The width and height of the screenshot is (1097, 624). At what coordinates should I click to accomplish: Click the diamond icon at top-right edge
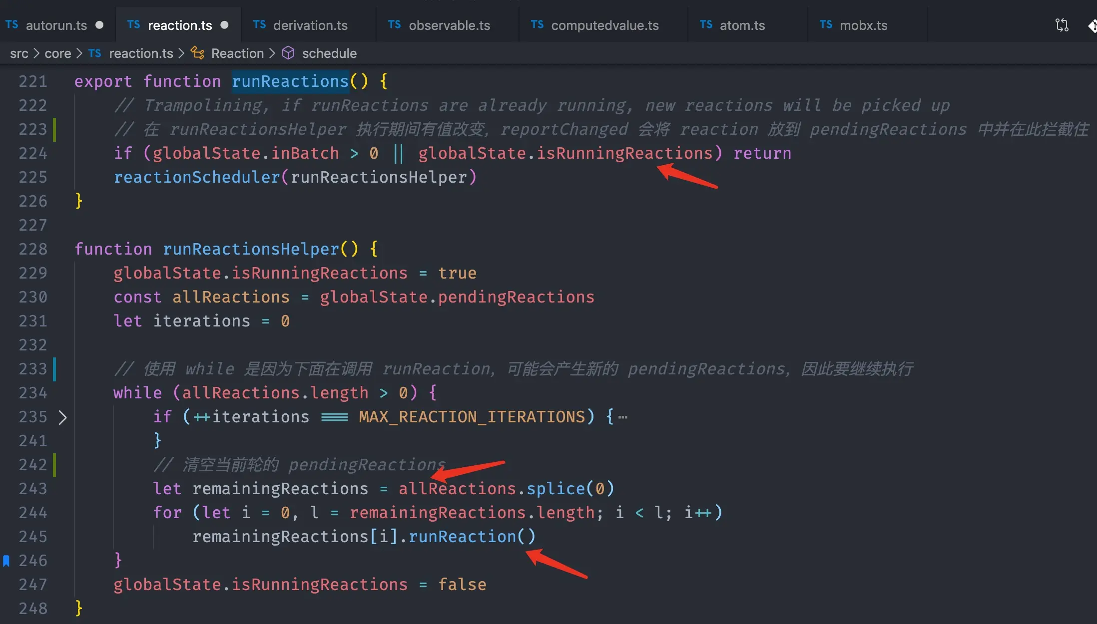click(1093, 25)
